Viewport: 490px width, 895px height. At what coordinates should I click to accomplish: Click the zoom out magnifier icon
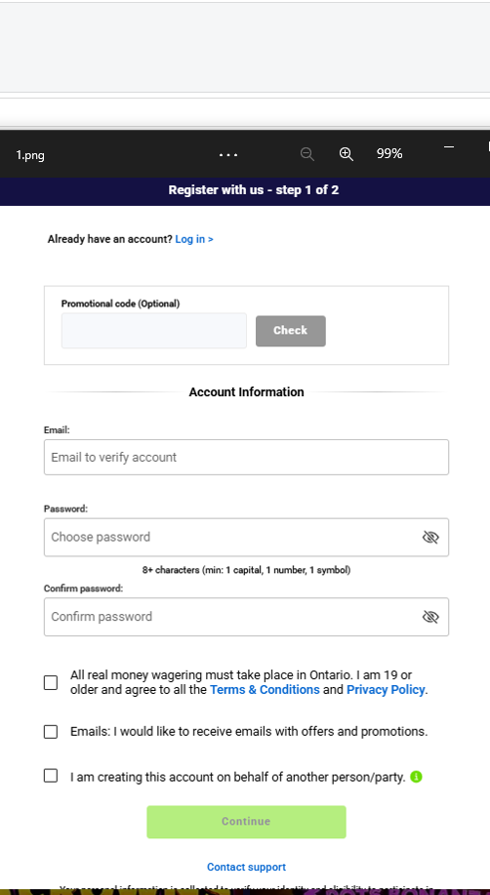(307, 154)
